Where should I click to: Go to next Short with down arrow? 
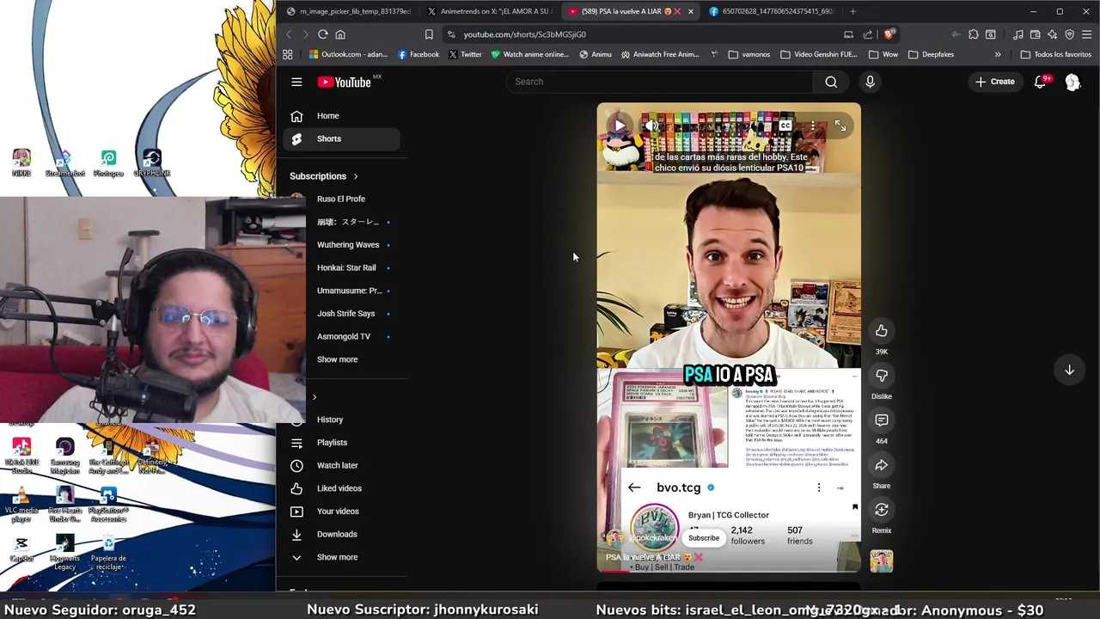[1069, 370]
